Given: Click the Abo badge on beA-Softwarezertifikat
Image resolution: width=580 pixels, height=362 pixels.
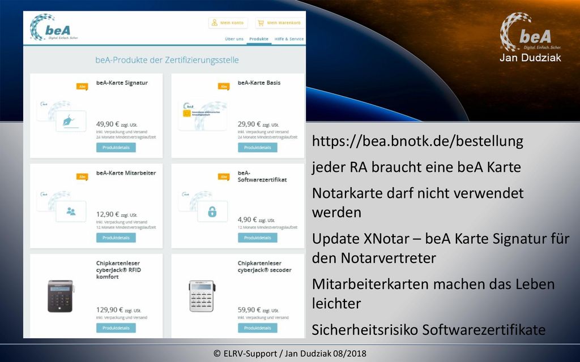Looking at the screenshot, I should 223,176.
